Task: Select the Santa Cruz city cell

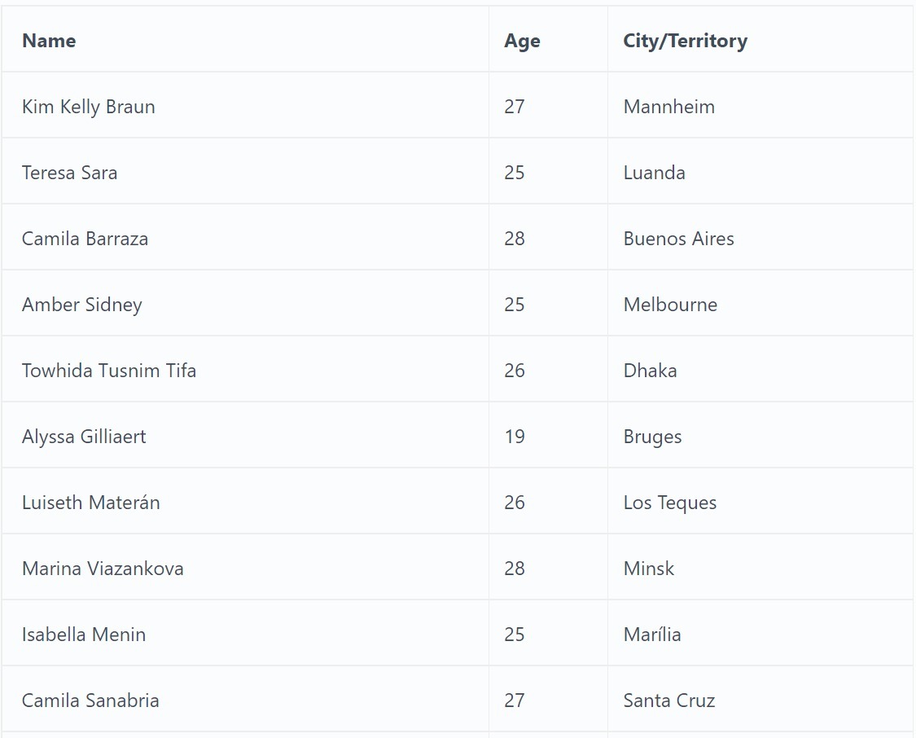Action: (668, 701)
